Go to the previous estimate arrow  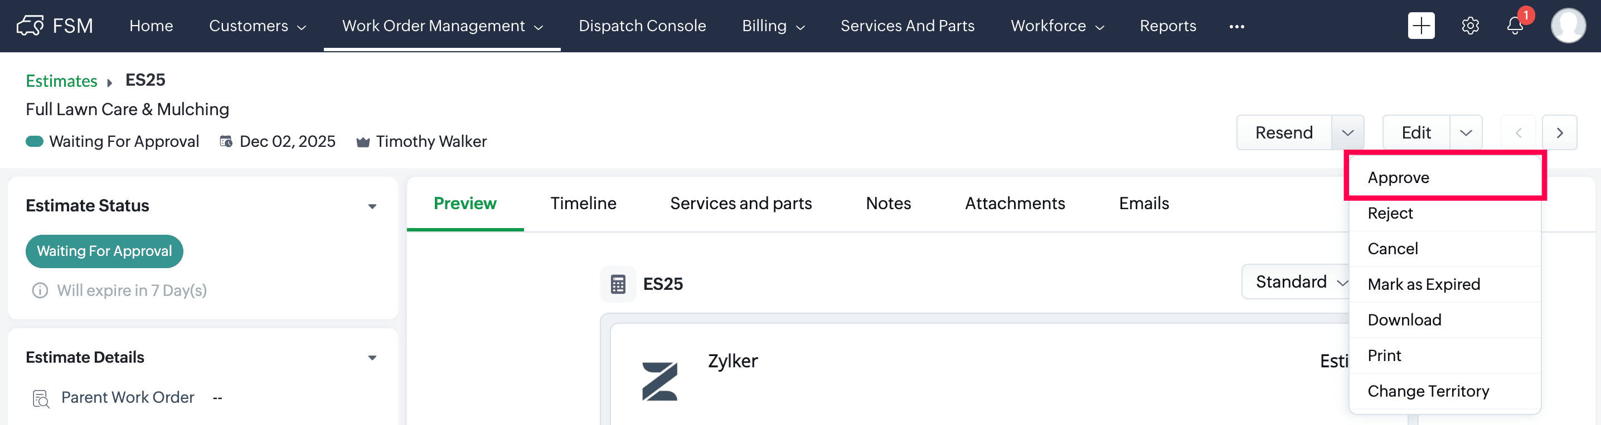(x=1518, y=133)
